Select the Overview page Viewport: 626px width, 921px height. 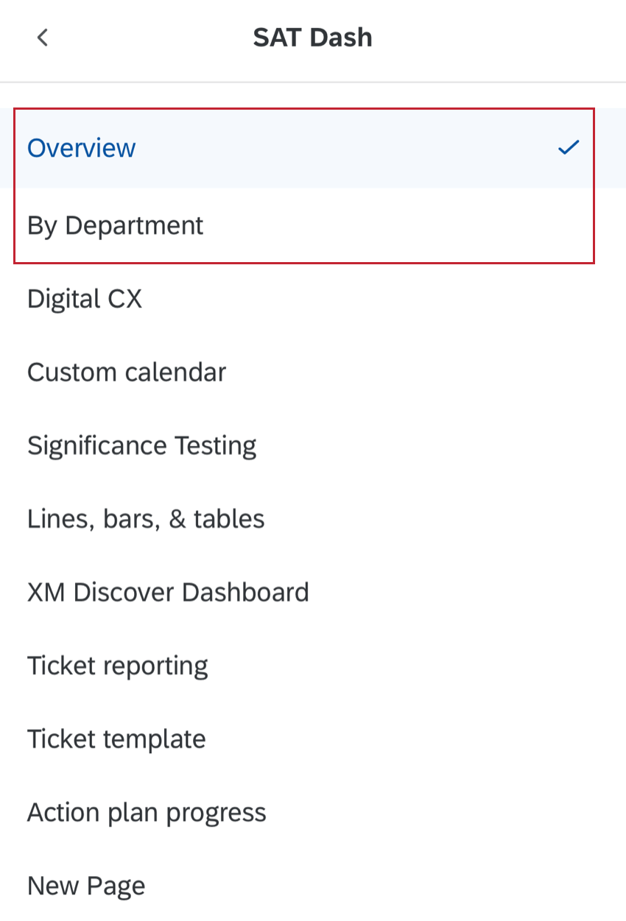point(81,147)
